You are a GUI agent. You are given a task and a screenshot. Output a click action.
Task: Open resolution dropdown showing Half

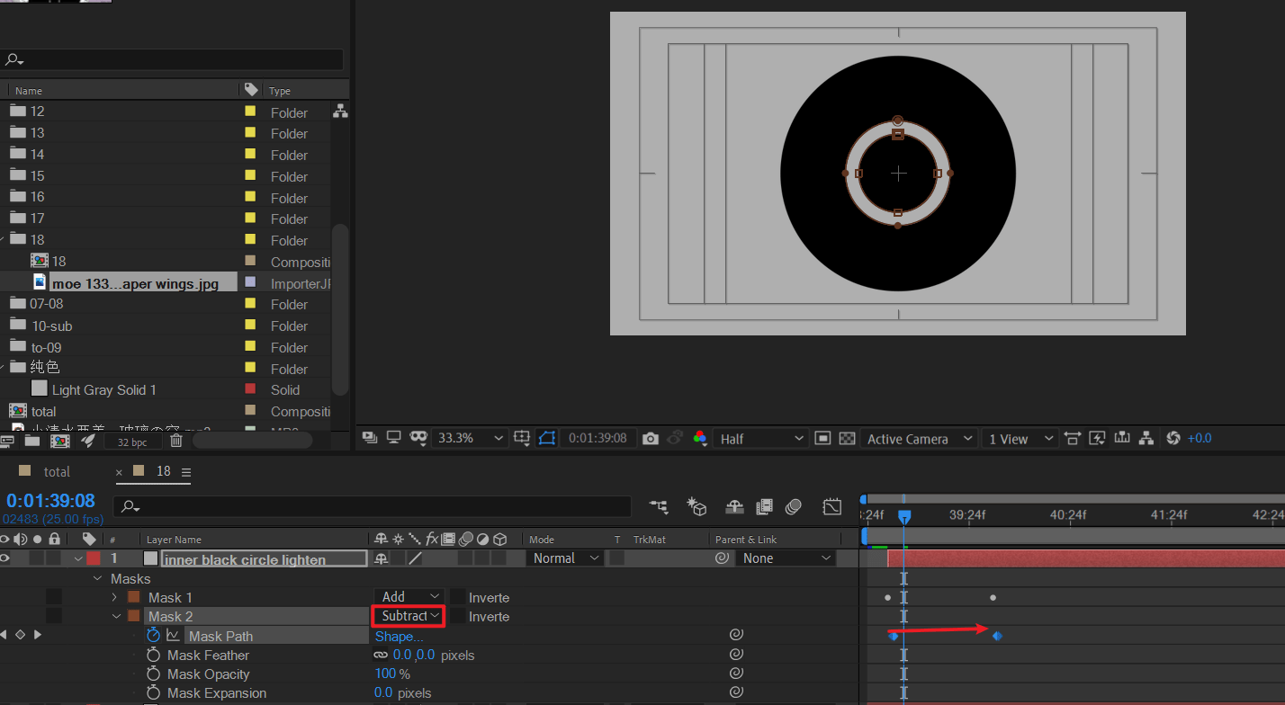pos(761,439)
